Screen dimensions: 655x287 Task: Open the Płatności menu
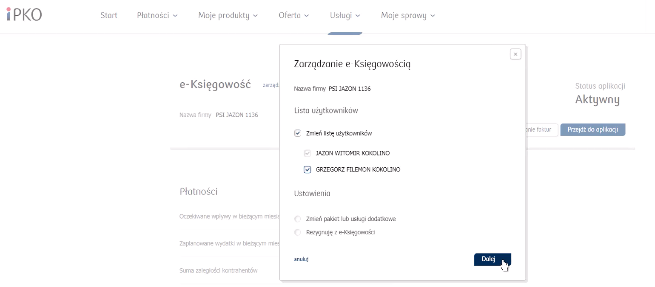point(157,15)
